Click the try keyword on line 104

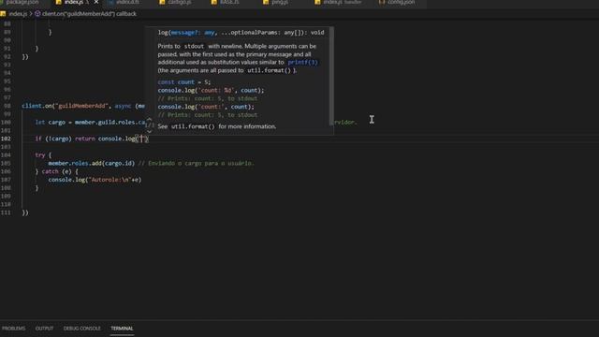click(39, 155)
